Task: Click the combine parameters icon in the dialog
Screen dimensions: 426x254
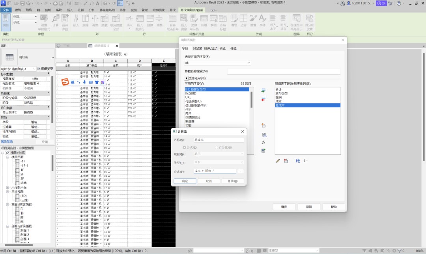Action: (x=263, y=150)
